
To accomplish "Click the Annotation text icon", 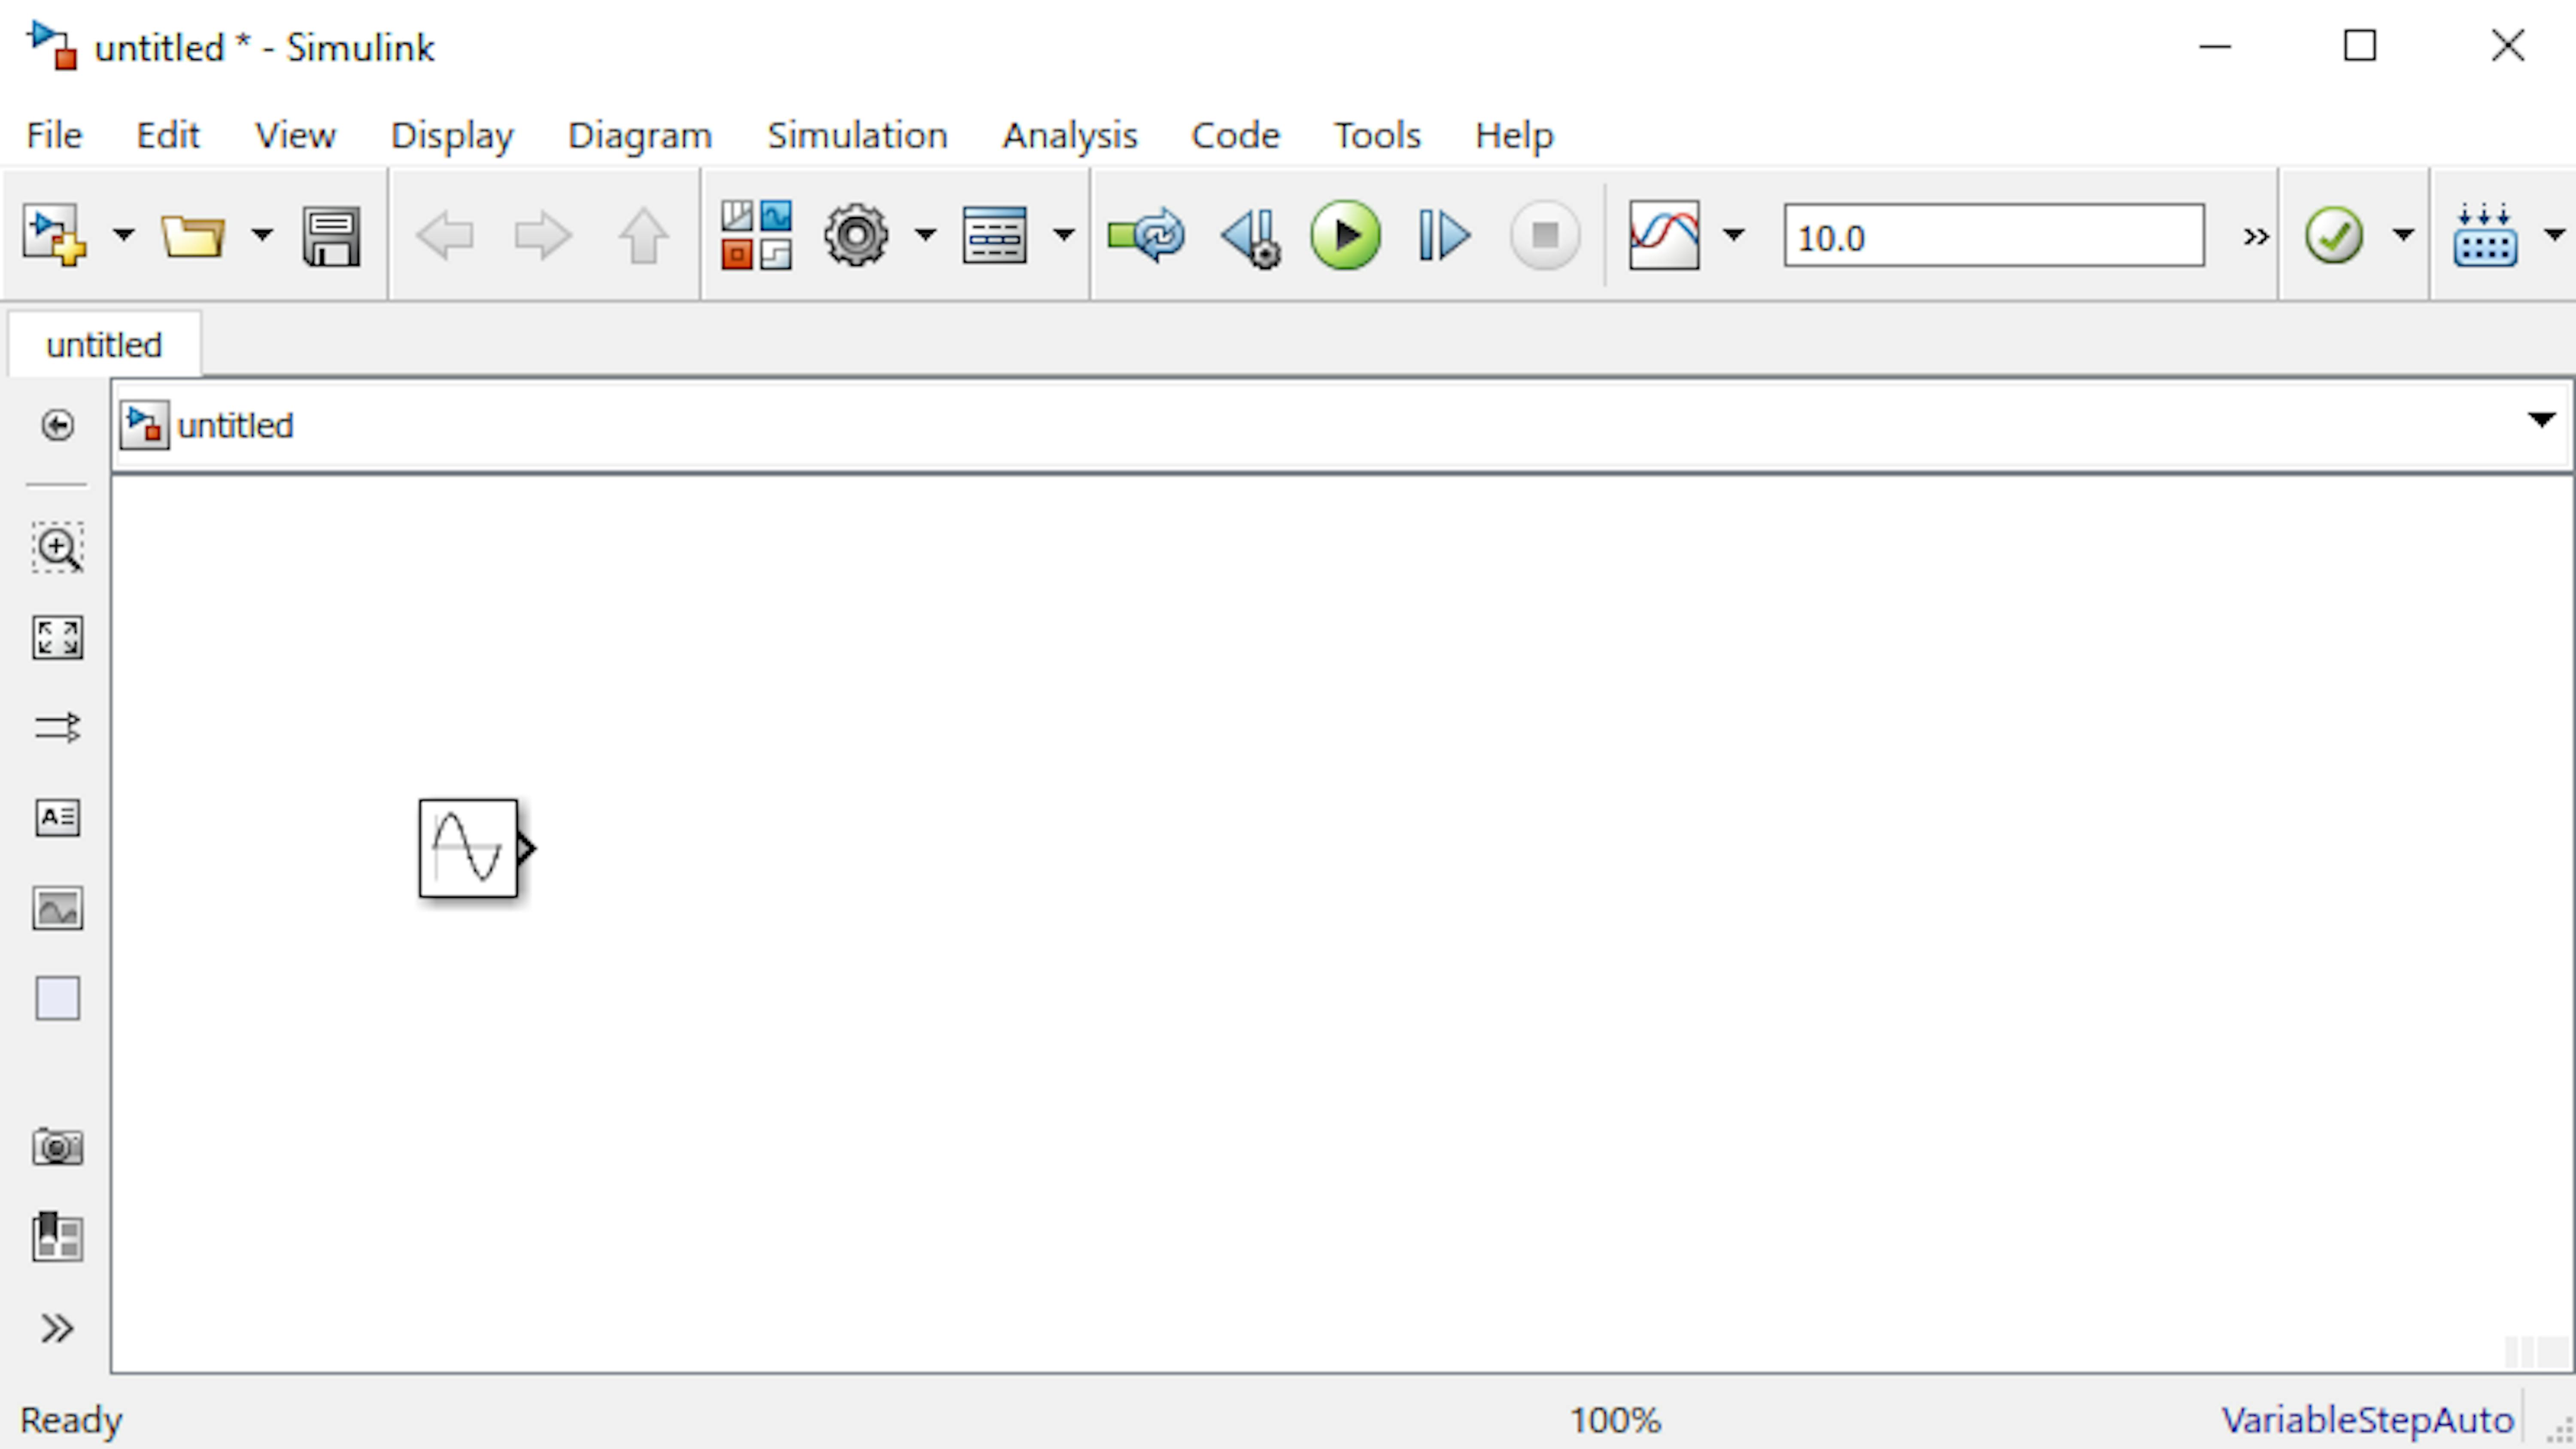I will tap(57, 818).
